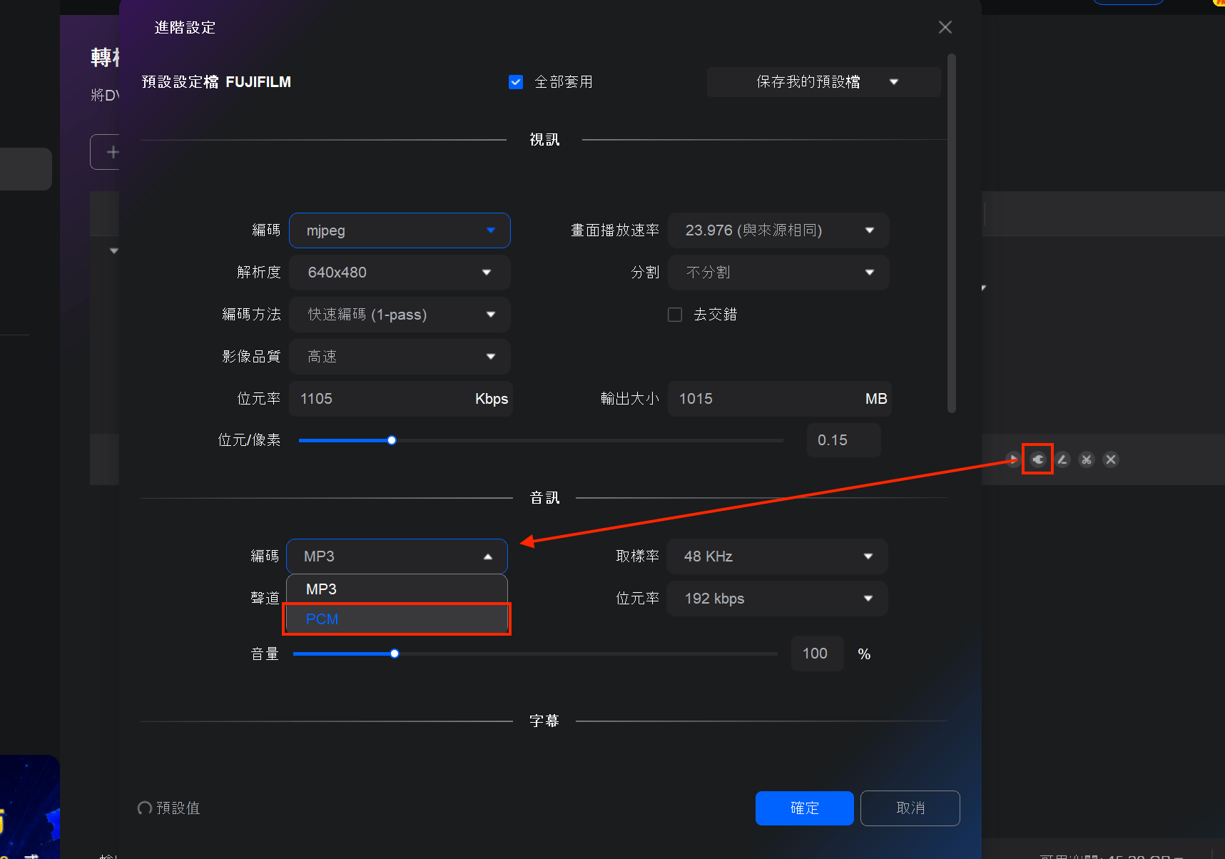Open the image quality (高速) dropdown

coord(400,357)
